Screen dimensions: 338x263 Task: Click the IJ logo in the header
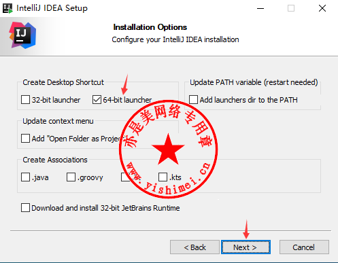[x=22, y=35]
